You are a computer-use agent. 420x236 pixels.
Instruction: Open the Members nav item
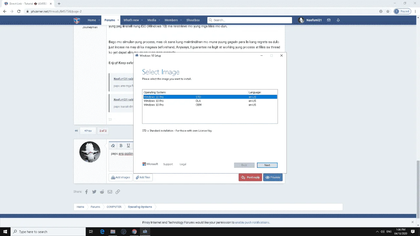coord(171,20)
